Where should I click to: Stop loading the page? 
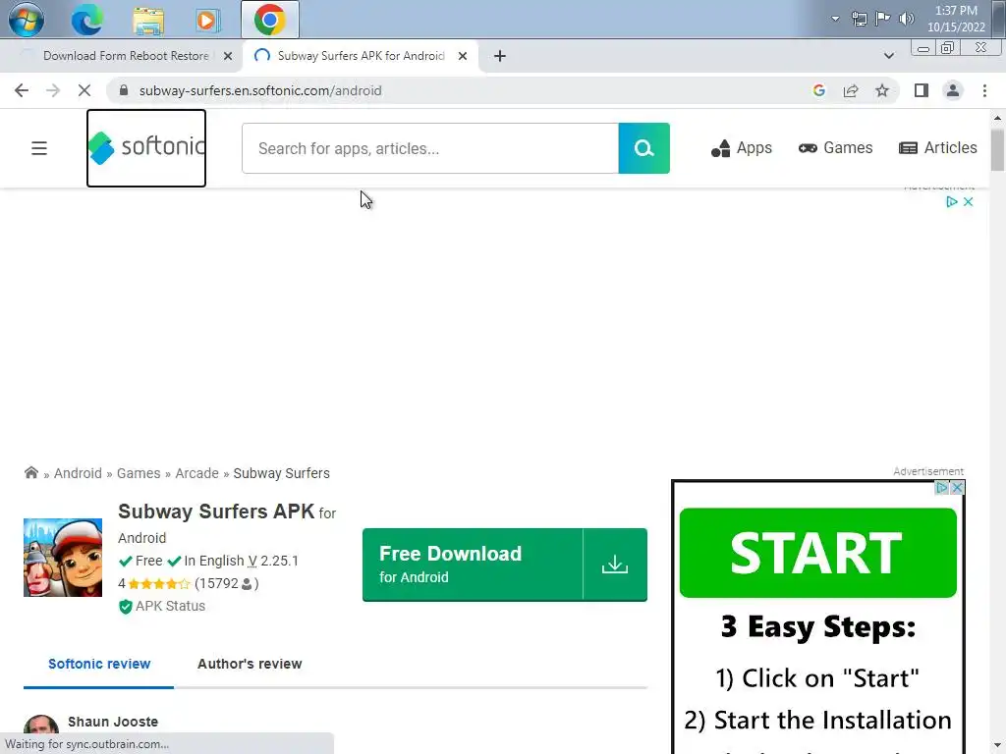(84, 90)
